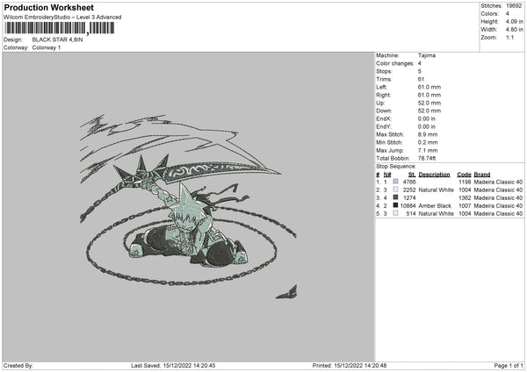Click the white swatch for stop 2
This screenshot has width=527, height=372.
(395, 190)
